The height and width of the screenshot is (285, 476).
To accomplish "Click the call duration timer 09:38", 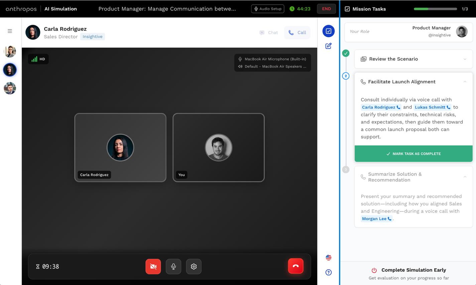I will pos(47,267).
